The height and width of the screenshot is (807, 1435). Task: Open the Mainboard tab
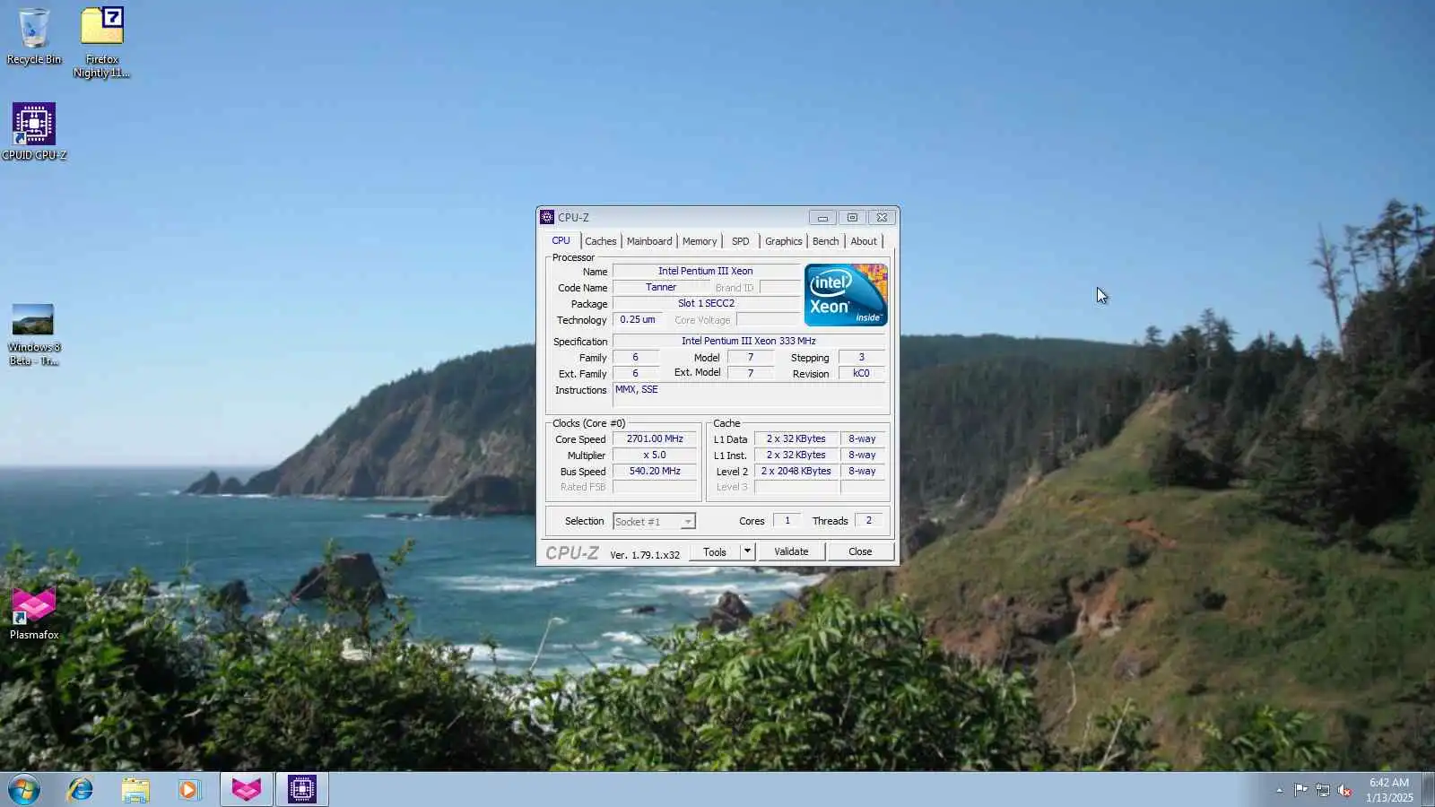pos(649,241)
